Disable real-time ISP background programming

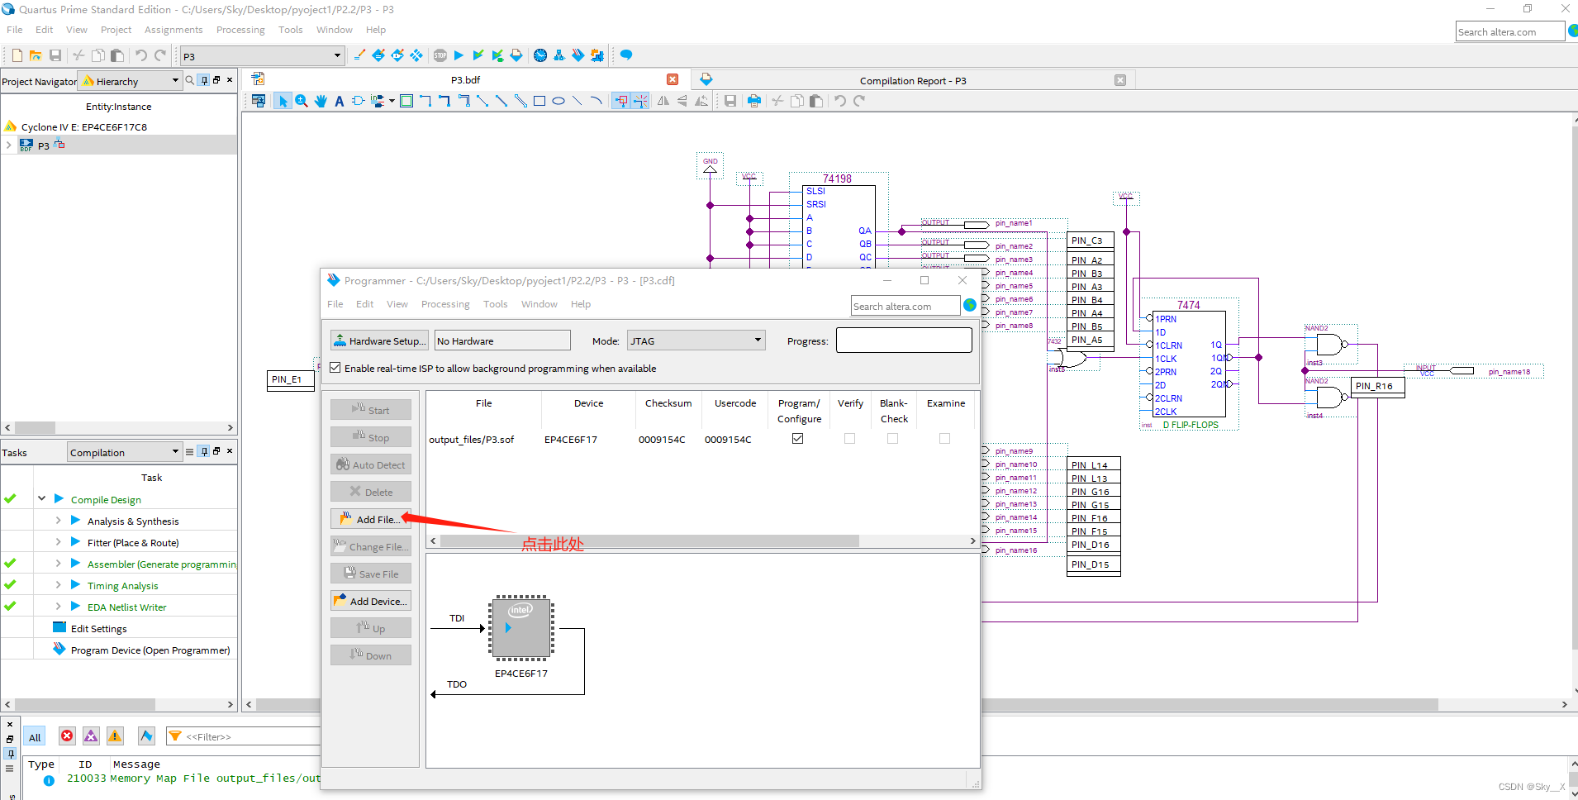click(335, 368)
